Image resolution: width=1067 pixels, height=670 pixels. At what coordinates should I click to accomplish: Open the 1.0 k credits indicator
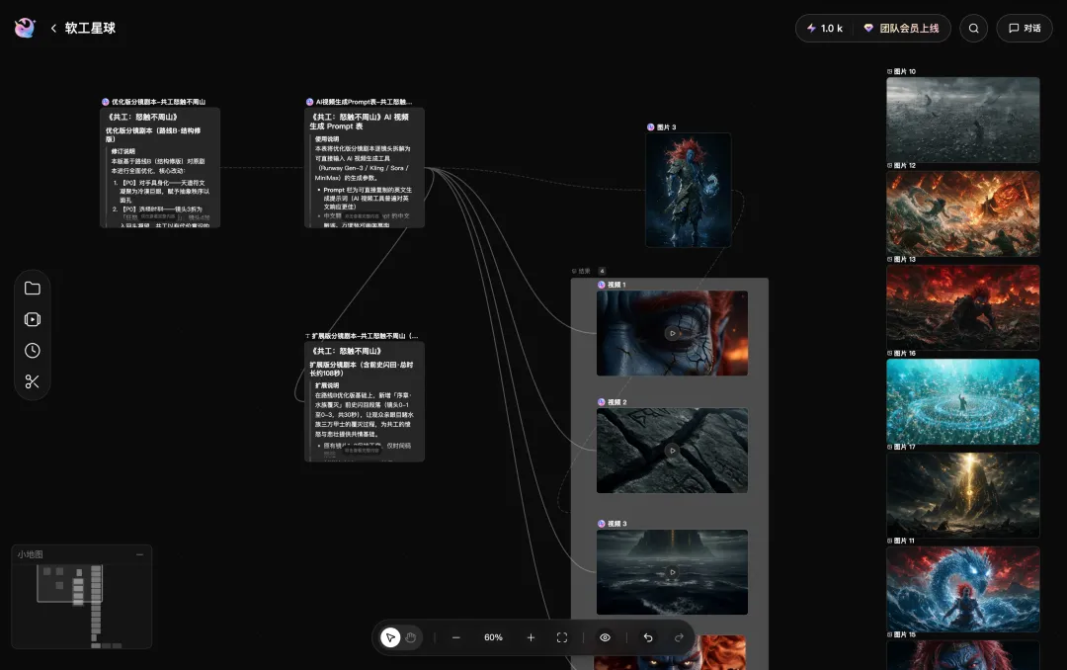pos(825,28)
